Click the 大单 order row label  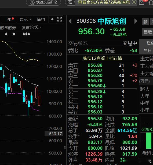145,96
